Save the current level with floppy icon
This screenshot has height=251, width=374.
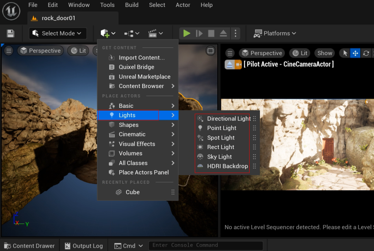11,33
